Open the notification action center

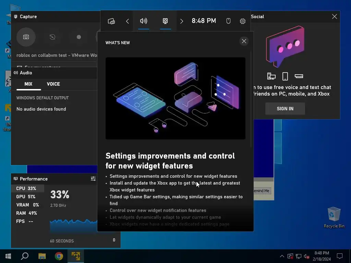tap(340, 256)
